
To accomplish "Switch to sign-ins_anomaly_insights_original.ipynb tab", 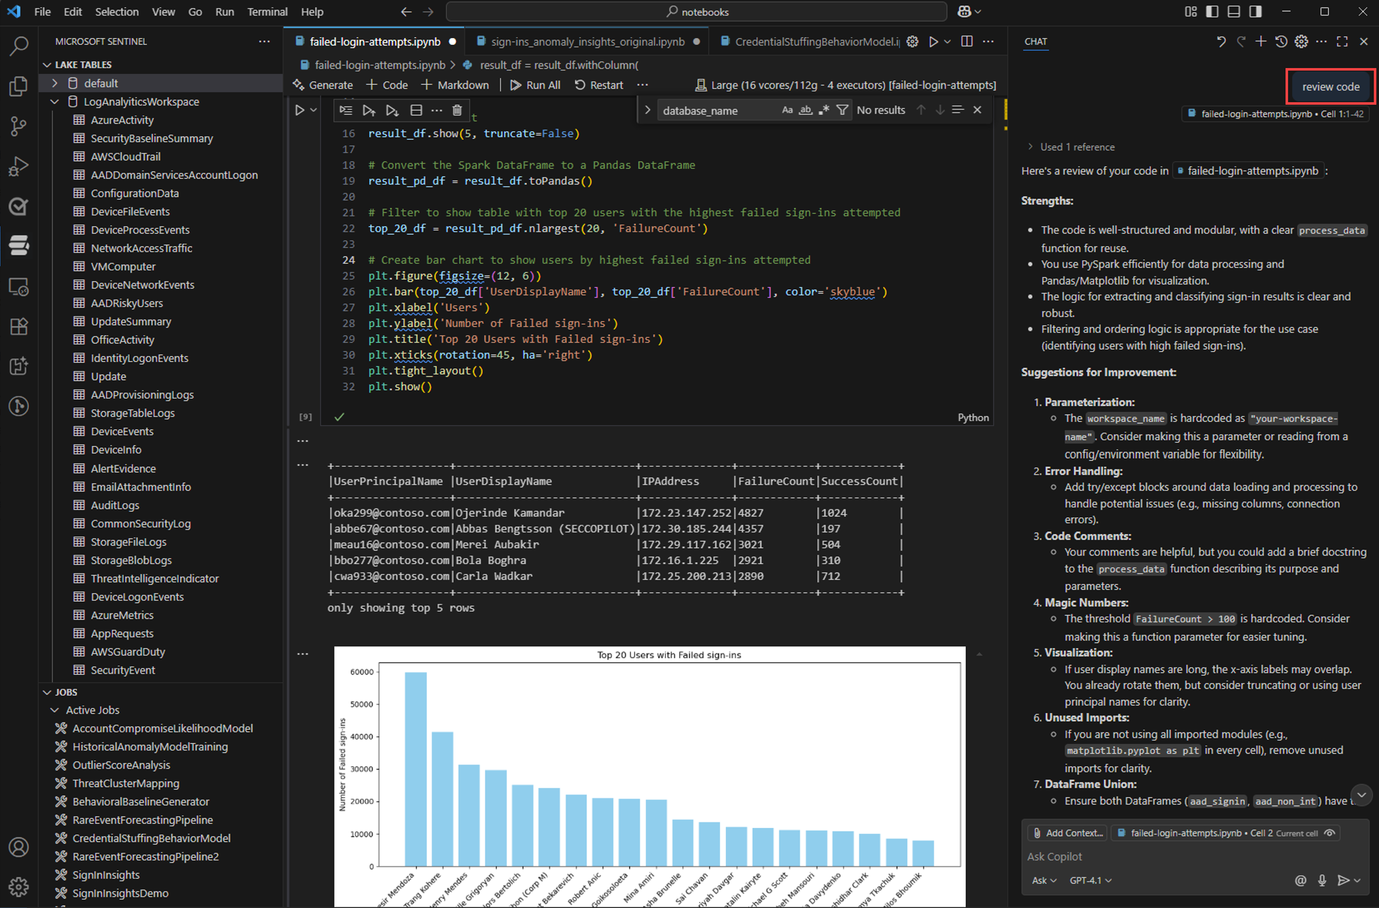I will click(x=587, y=41).
